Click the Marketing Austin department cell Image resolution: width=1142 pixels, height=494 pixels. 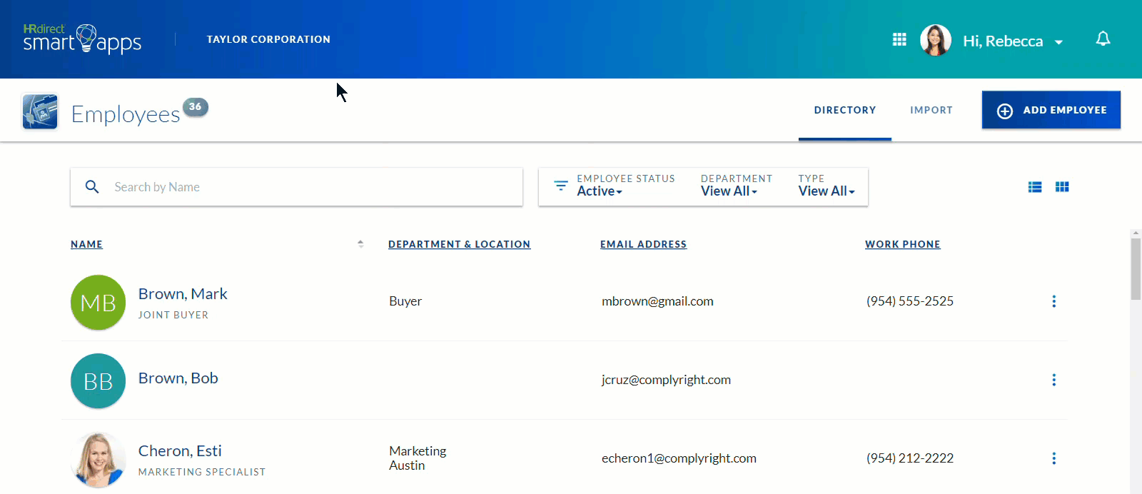(418, 458)
